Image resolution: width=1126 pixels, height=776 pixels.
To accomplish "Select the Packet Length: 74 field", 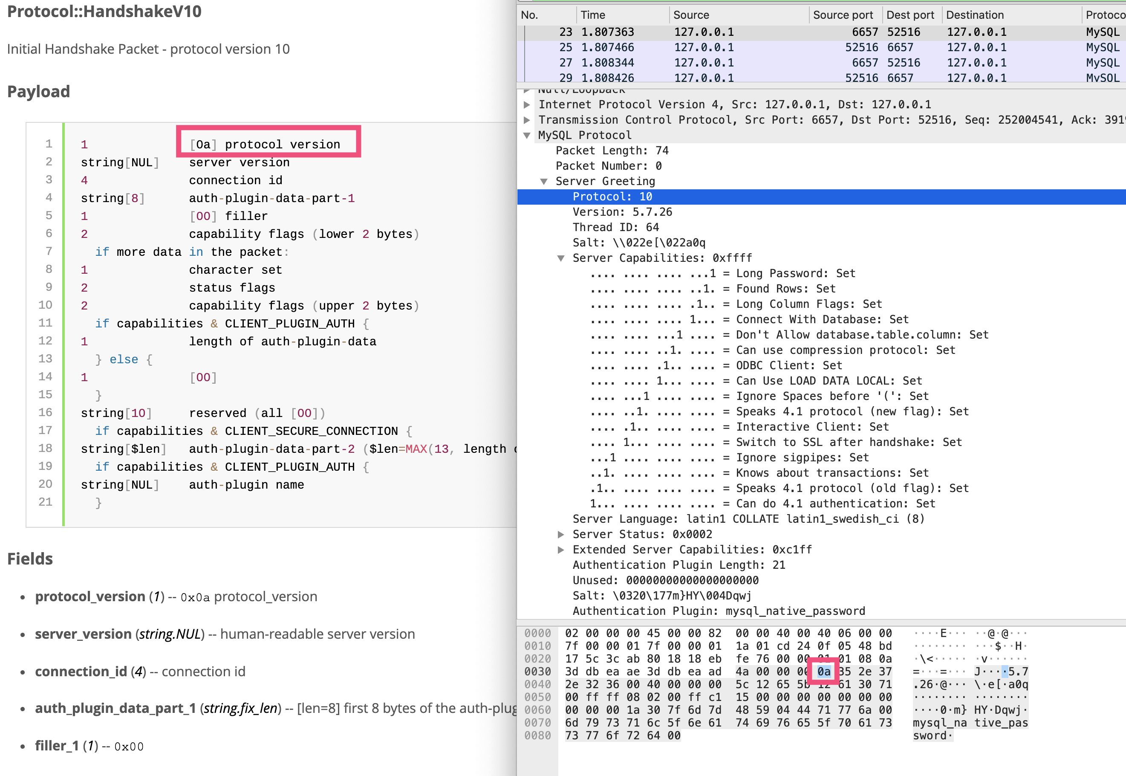I will [612, 151].
